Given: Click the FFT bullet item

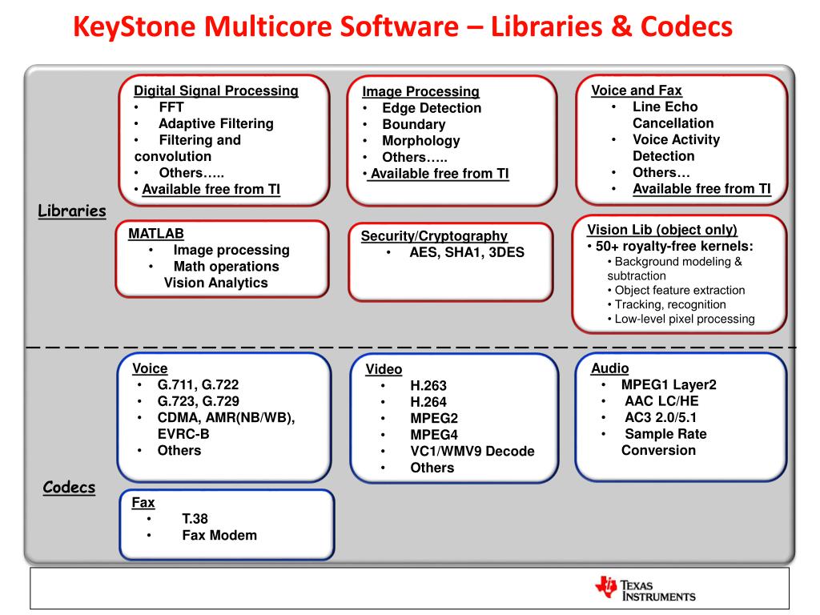Looking at the screenshot, I should coord(171,107).
